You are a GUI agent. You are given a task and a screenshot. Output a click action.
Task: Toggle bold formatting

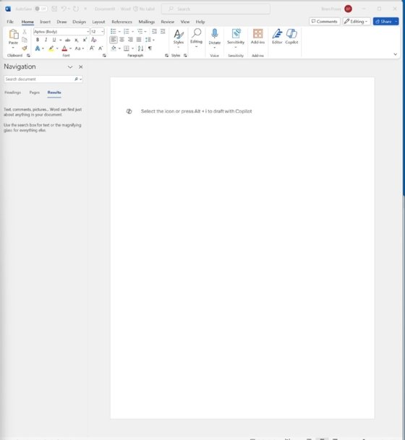pos(38,40)
